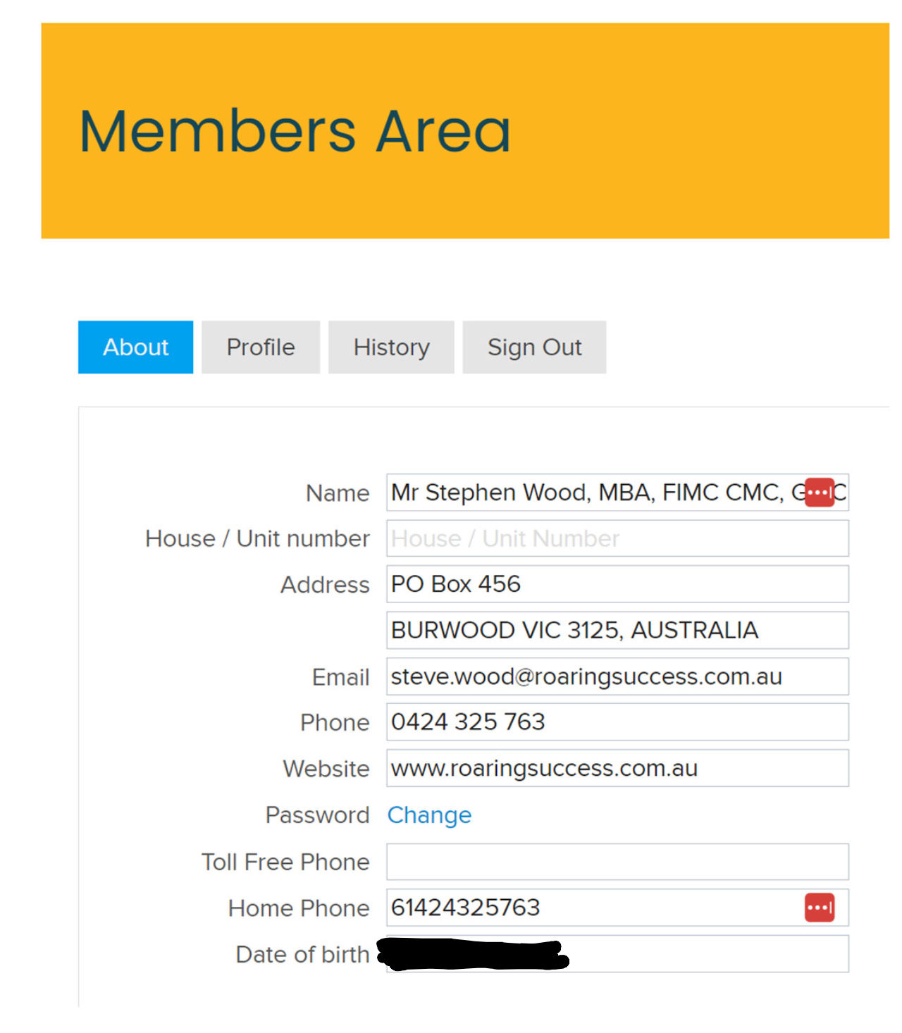Place cursor in the Phone field
Image resolution: width=902 pixels, height=1033 pixels.
617,722
